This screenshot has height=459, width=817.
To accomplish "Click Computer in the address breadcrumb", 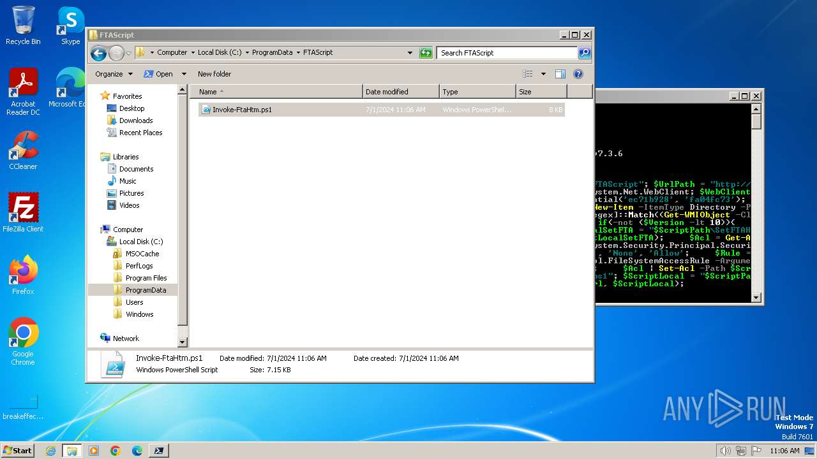I will [172, 53].
